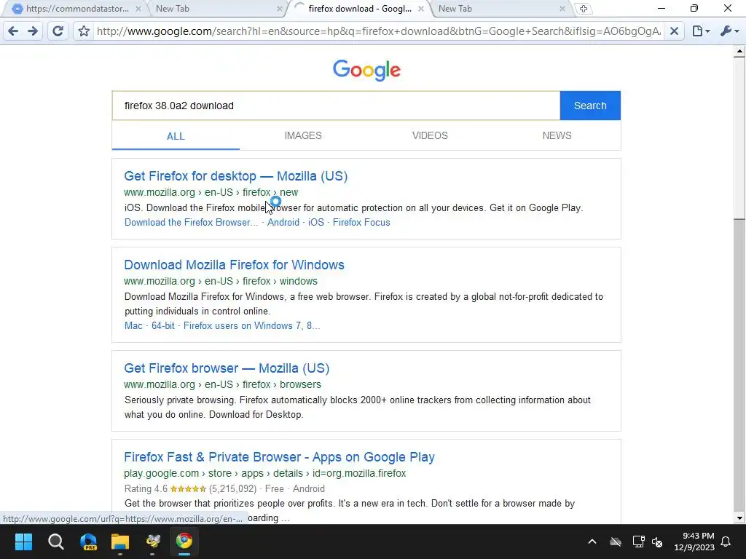
Task: Click the blue Search button
Action: coord(590,106)
